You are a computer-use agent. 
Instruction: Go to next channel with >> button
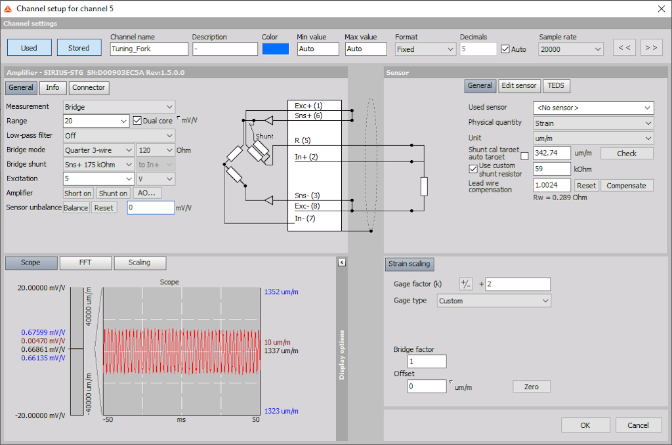[x=652, y=48]
